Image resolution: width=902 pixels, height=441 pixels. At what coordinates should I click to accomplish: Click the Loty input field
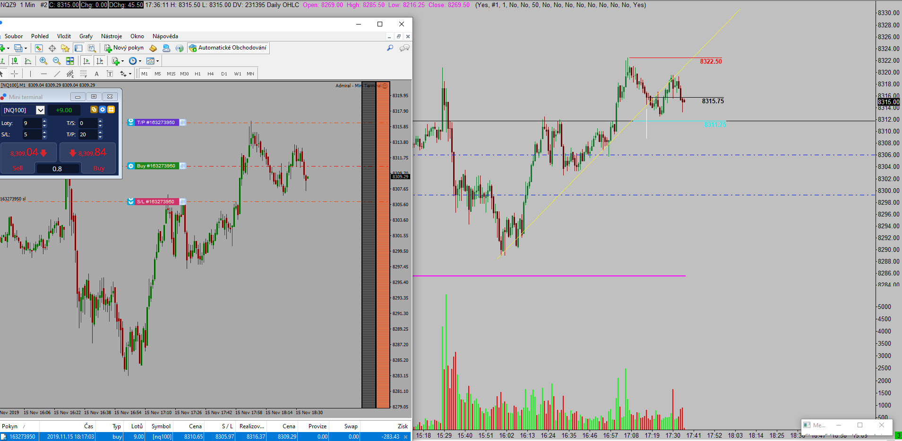click(31, 123)
